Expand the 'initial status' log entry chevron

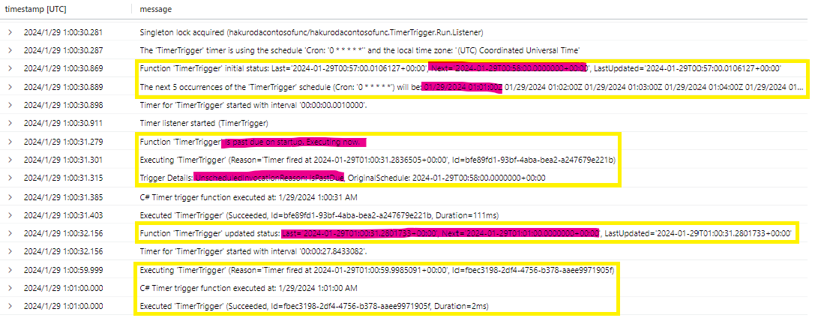10,69
